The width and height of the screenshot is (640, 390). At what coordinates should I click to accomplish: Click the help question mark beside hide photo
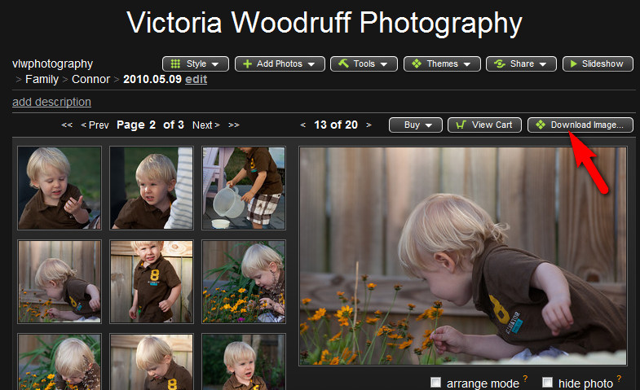click(619, 379)
